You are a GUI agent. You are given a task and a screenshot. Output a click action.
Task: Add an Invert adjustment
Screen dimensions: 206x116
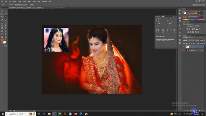tap(188, 32)
